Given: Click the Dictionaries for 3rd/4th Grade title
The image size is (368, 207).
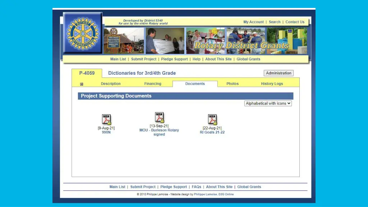Looking at the screenshot, I should click(x=142, y=73).
